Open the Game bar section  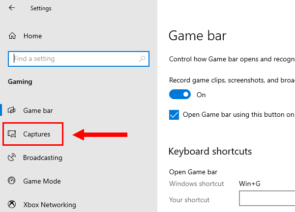point(38,110)
